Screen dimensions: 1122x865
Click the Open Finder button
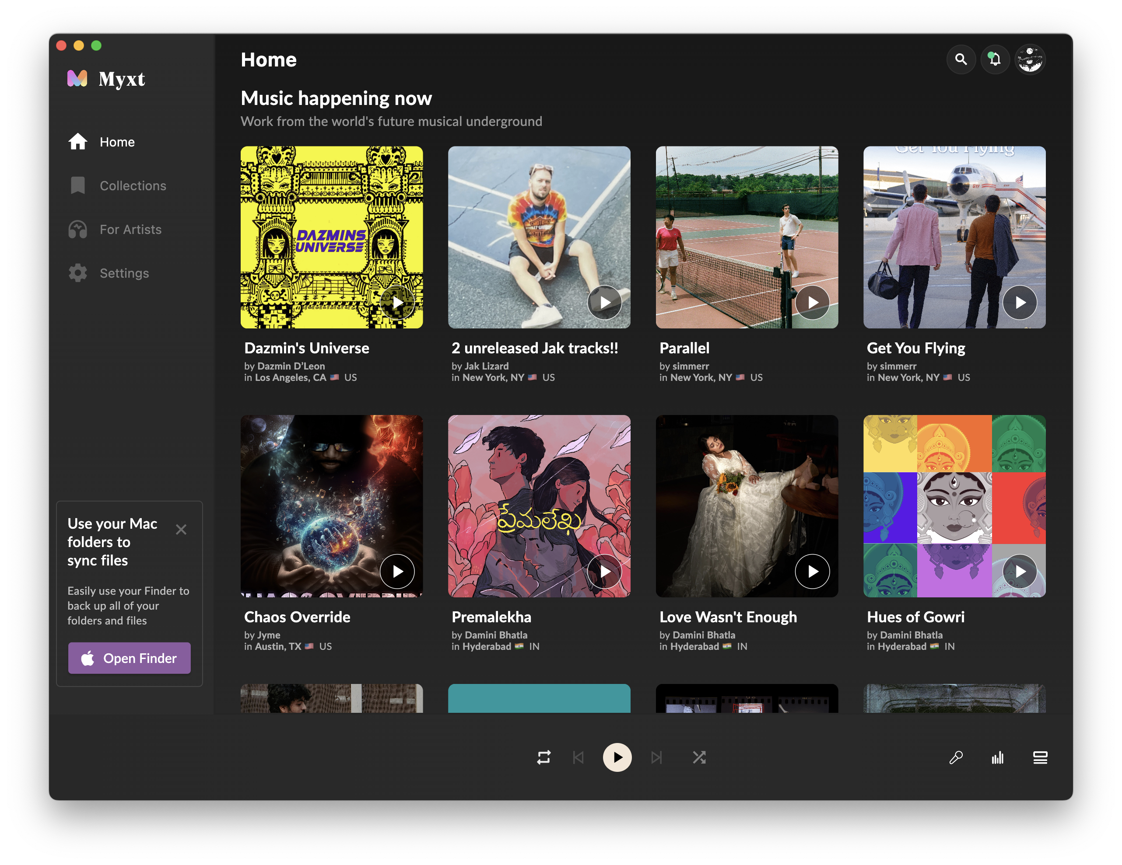click(130, 658)
